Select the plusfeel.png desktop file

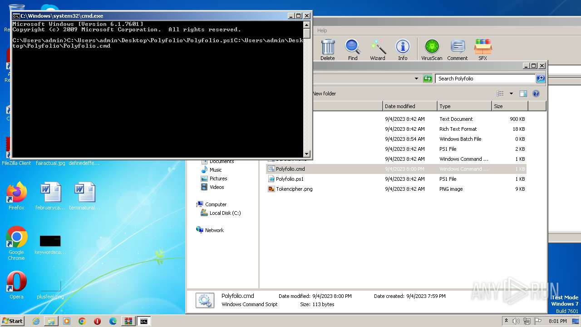pos(50,289)
